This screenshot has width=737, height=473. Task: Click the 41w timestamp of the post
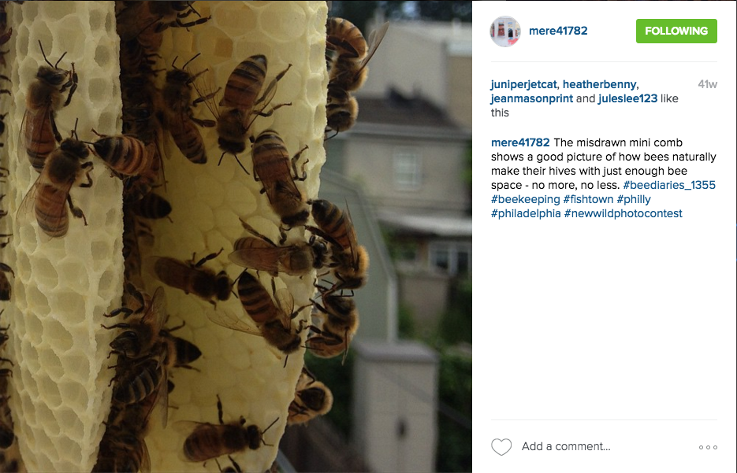[707, 84]
